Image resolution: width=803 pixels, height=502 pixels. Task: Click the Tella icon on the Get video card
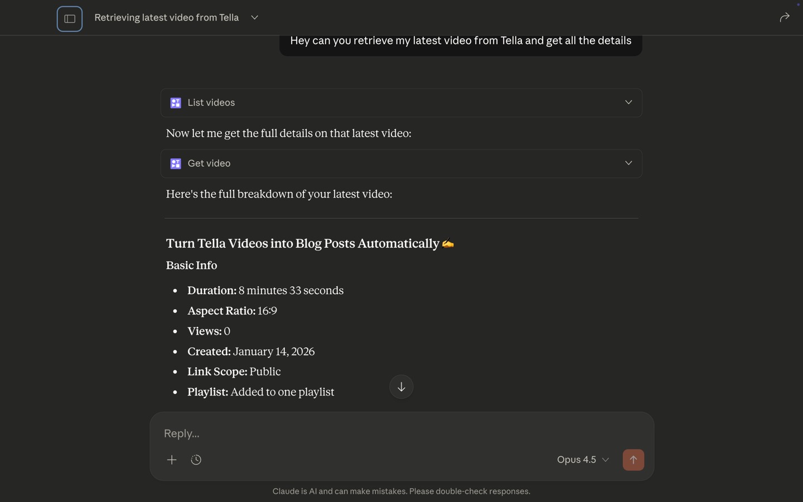176,163
